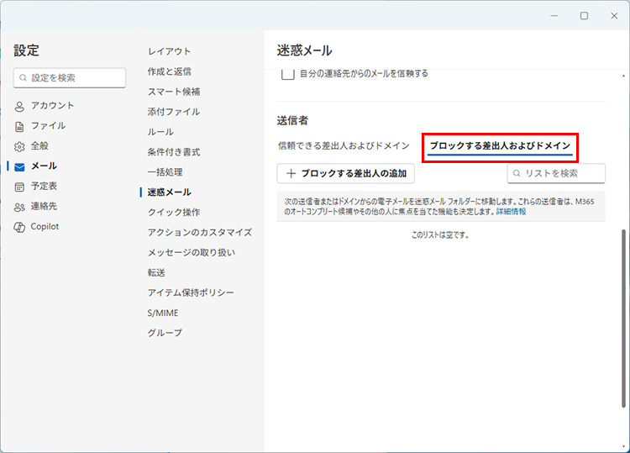Go to the 条件付き書式 settings section
Viewport: 630px width, 453px height.
click(x=174, y=152)
